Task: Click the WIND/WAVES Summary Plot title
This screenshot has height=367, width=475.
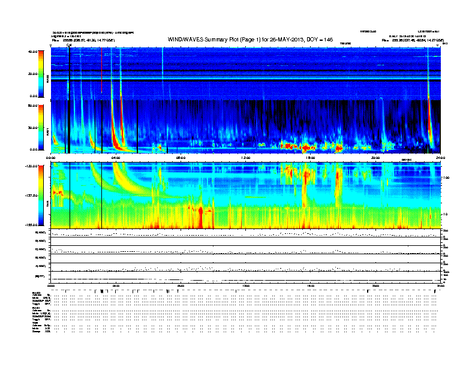Action: [x=250, y=40]
